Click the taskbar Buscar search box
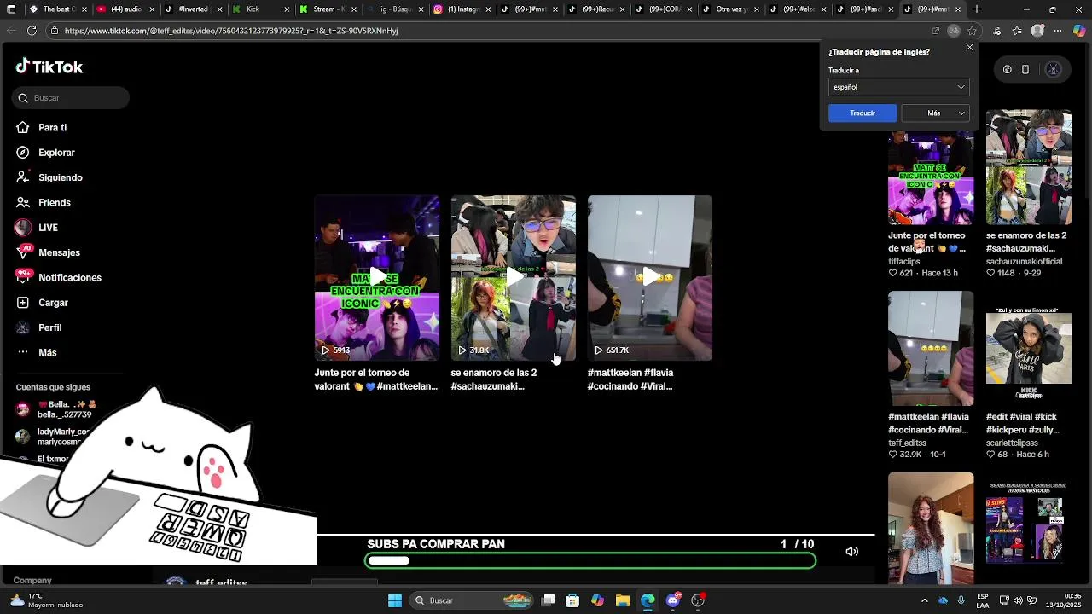Image resolution: width=1092 pixels, height=614 pixels. pyautogui.click(x=471, y=600)
